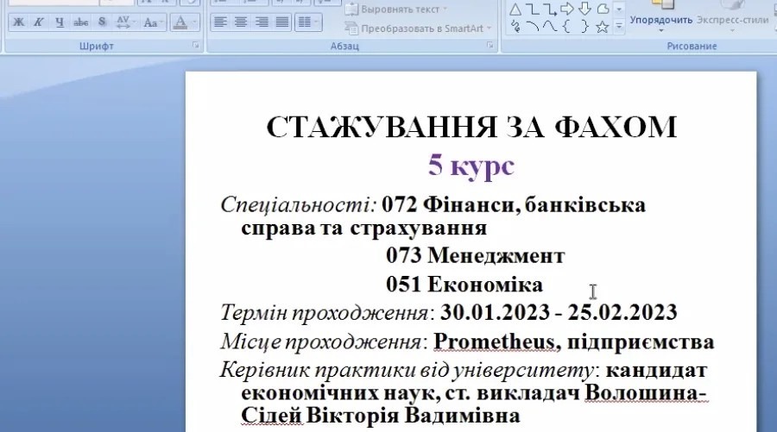Toggle italic (К) formatting
Viewport: 777px width, 432px height.
(x=39, y=22)
